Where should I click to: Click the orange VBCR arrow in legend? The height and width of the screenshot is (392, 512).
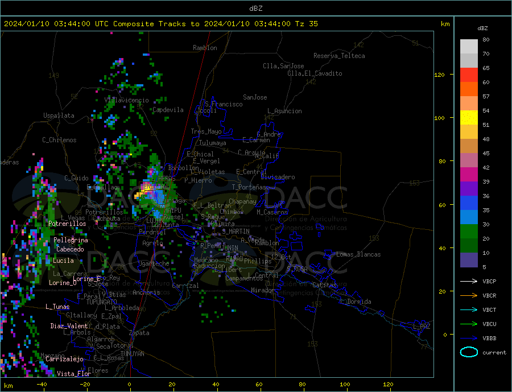click(x=469, y=296)
